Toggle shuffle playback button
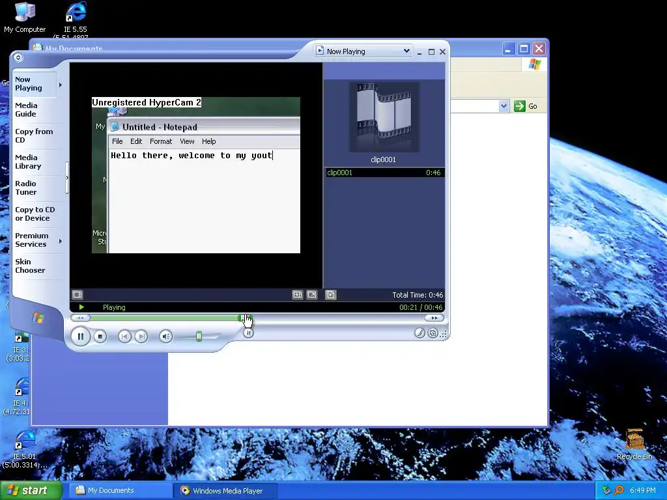667x500 pixels. point(248,333)
